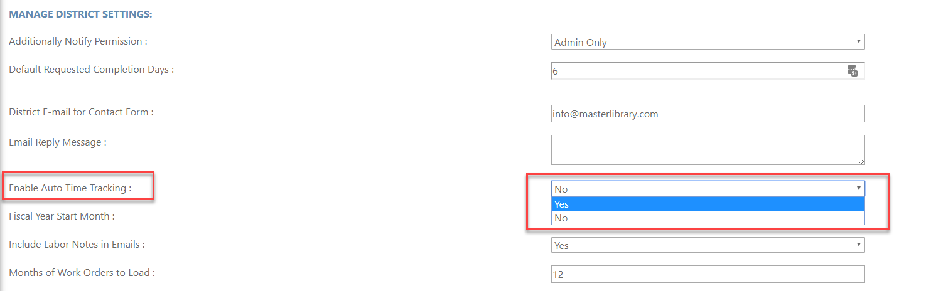Screen dimensions: 926x291
Task: Select Yes in the Auto Time Tracking list
Action: coord(708,204)
